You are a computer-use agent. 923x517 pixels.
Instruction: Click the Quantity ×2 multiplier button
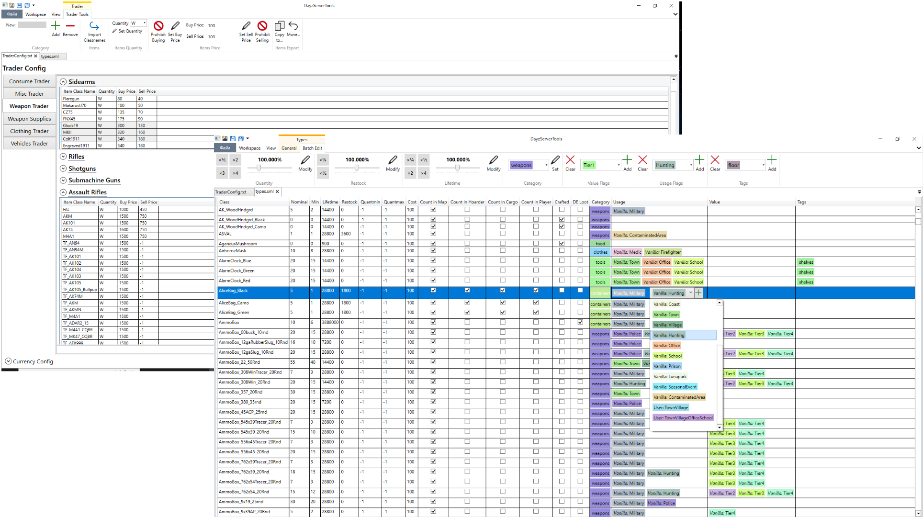click(x=235, y=160)
